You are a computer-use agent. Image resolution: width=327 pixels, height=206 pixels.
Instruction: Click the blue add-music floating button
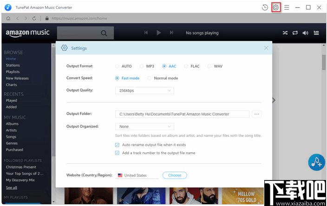[317, 162]
